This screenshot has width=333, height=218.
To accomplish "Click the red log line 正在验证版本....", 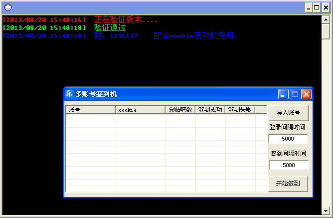I will (126, 19).
